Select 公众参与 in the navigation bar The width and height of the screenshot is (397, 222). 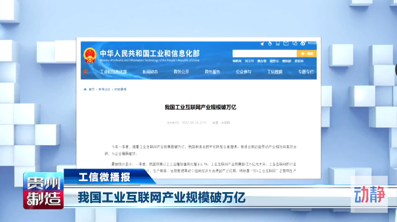coord(243,72)
